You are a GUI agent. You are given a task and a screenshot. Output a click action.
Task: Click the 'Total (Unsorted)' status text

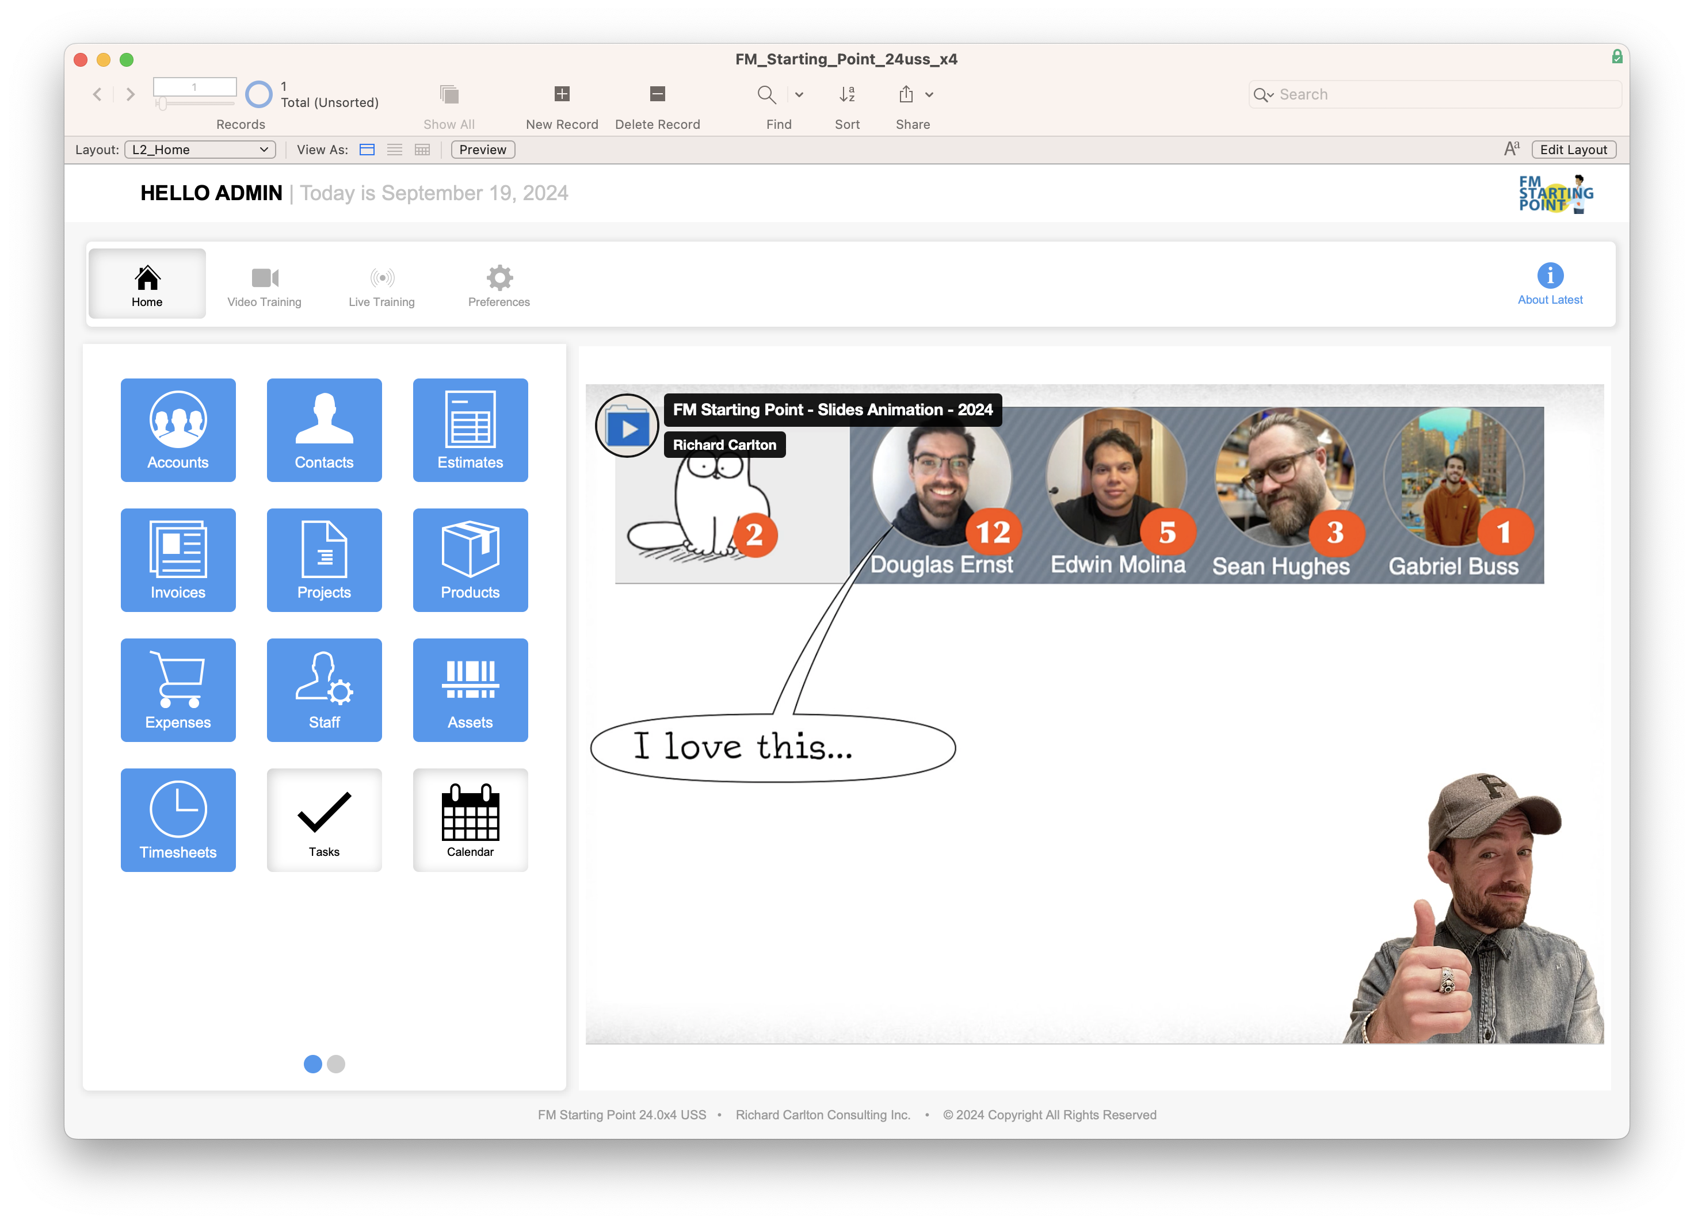pos(329,102)
